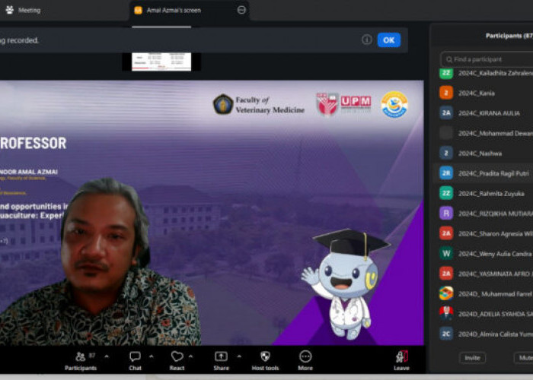Open the Participants icon in meeting toolbar
Screen dimensions: 533x380
coord(81,356)
